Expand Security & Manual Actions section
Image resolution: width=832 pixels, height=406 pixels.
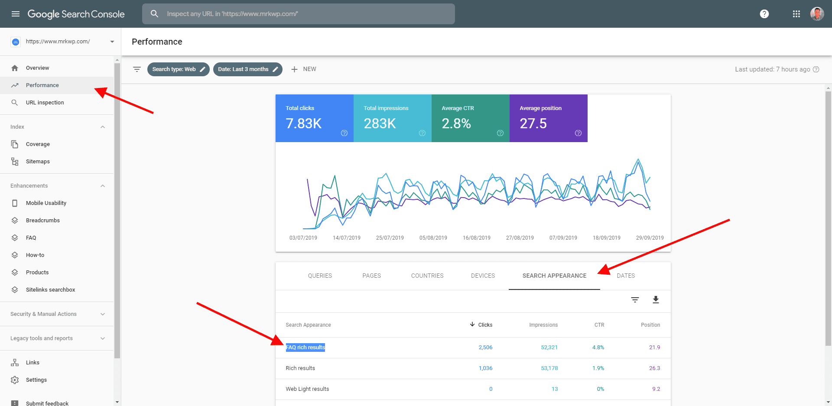(x=103, y=314)
